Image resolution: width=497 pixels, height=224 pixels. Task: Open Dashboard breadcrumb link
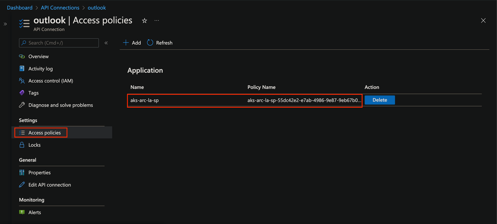click(20, 7)
